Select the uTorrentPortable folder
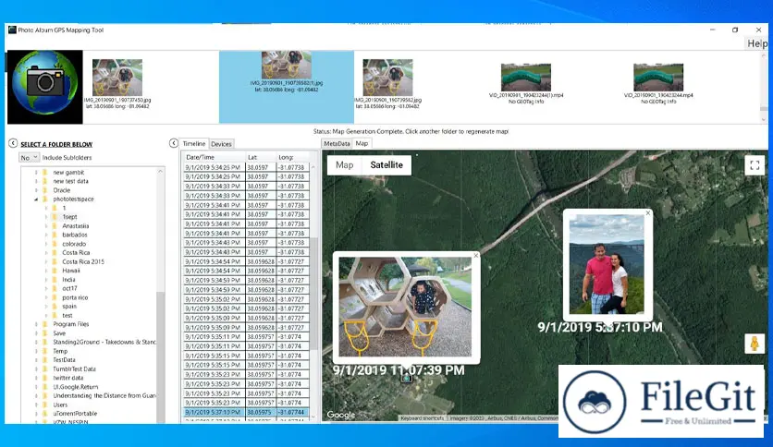Image resolution: width=773 pixels, height=447 pixels. [x=75, y=414]
